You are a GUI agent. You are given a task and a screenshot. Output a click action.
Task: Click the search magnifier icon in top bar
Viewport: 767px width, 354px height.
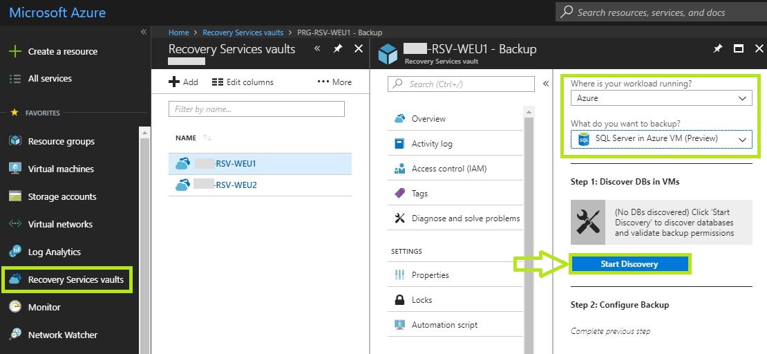pos(567,12)
